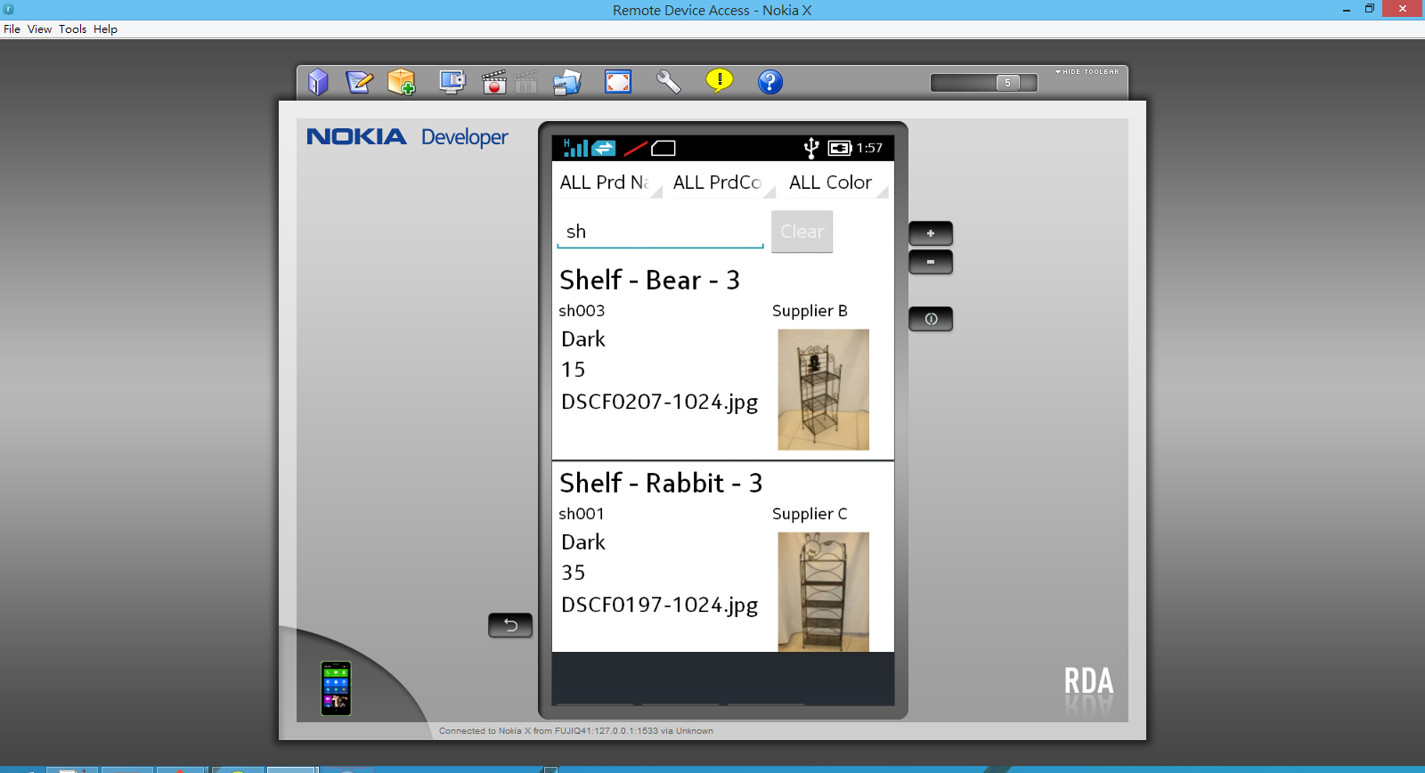Open the notepad with pencil toolbar icon
Viewport: 1425px width, 773px height.
click(359, 82)
